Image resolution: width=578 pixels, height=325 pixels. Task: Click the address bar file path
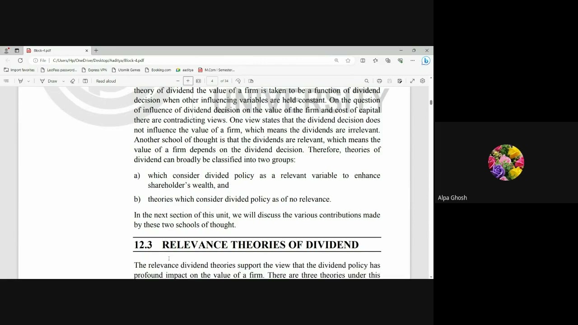pos(98,60)
